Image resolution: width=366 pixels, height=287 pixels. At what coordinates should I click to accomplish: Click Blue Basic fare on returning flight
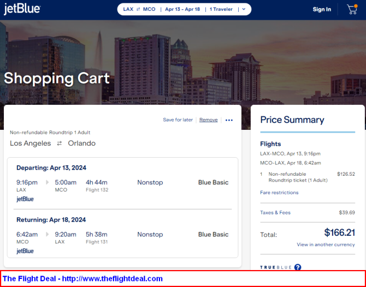point(214,234)
